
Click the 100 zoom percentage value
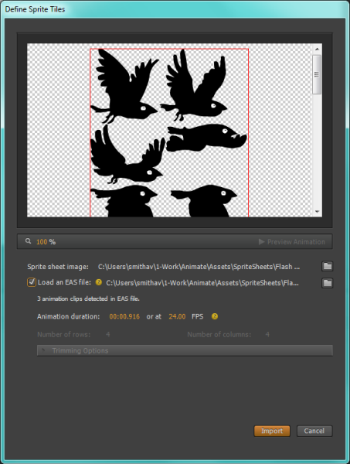[42, 242]
